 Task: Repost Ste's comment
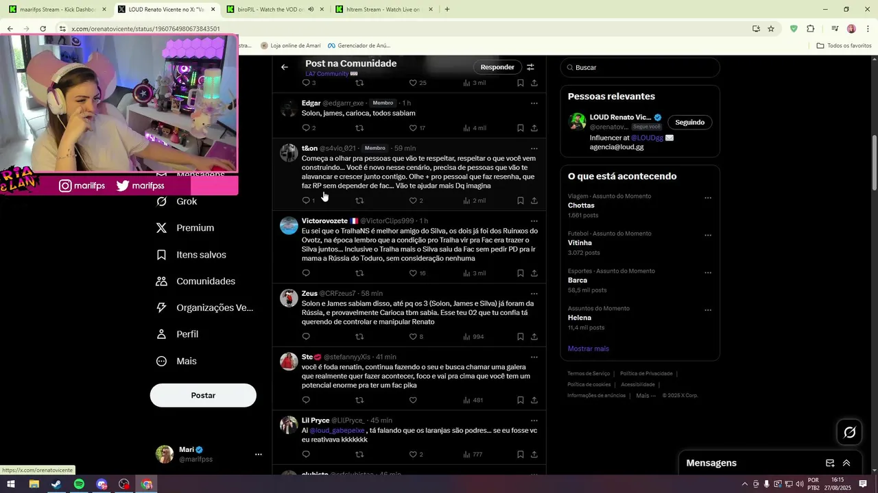[359, 400]
